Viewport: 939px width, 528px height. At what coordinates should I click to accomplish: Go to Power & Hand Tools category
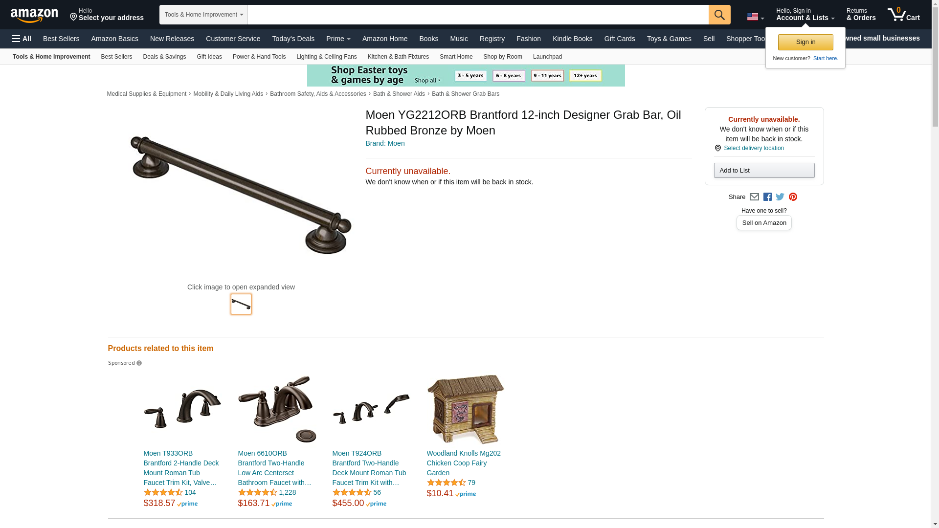[259, 57]
